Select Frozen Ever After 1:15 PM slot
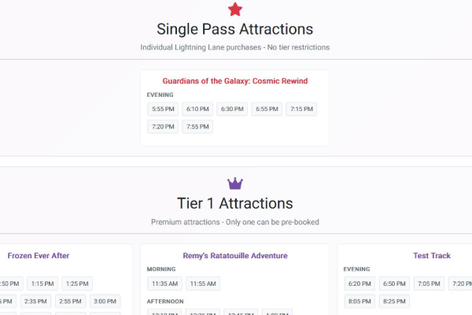Image resolution: width=472 pixels, height=315 pixels. 42,283
